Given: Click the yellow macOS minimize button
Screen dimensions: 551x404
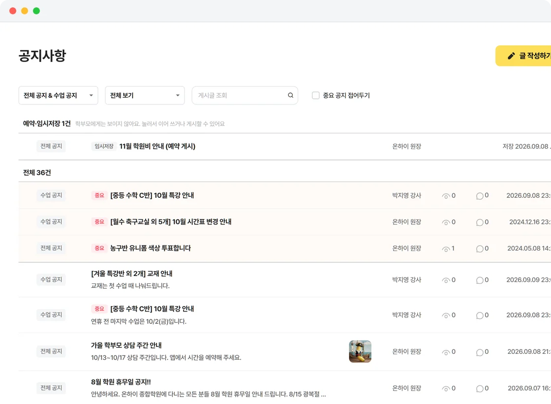Looking at the screenshot, I should point(25,11).
